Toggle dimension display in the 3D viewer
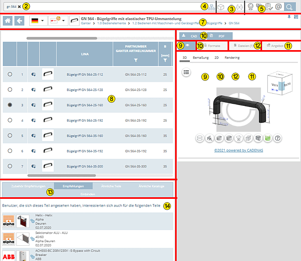The image size is (301, 261). pos(209,138)
